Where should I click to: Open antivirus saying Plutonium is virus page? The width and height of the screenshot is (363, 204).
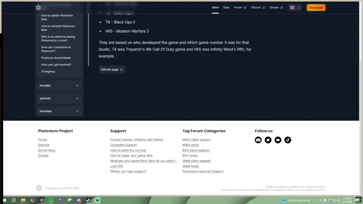(58, 39)
